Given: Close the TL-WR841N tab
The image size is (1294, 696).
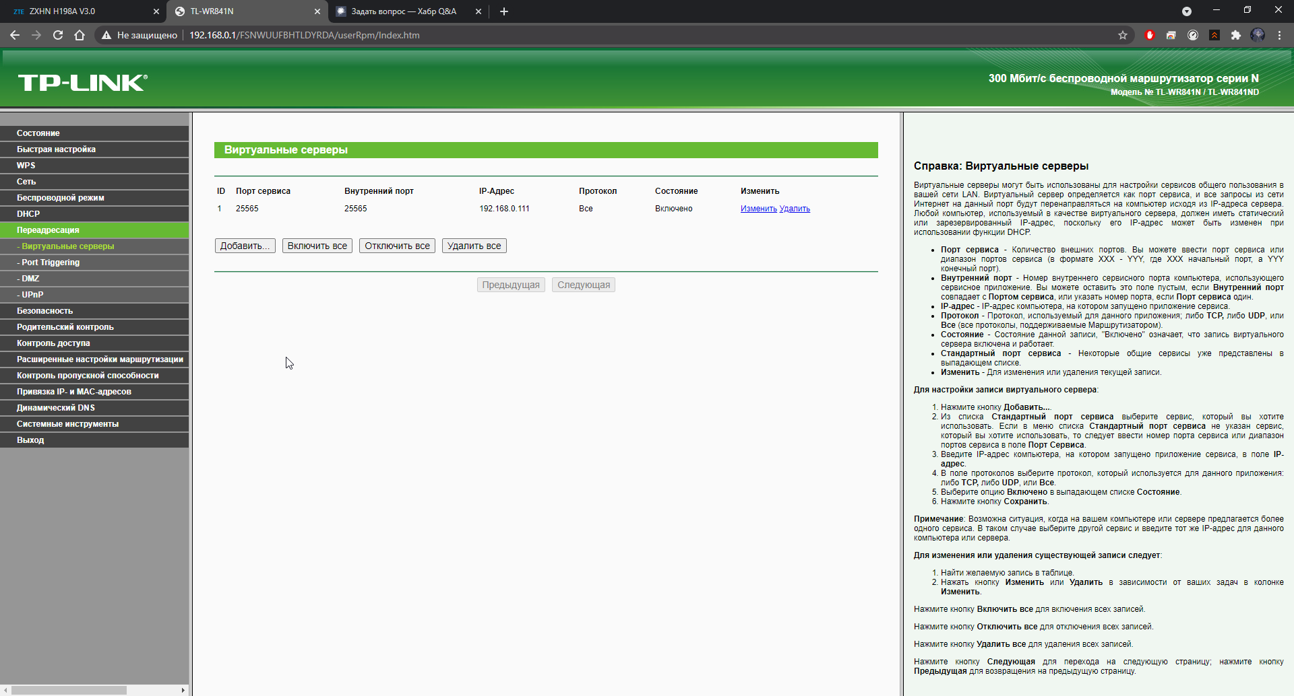Looking at the screenshot, I should click(317, 11).
